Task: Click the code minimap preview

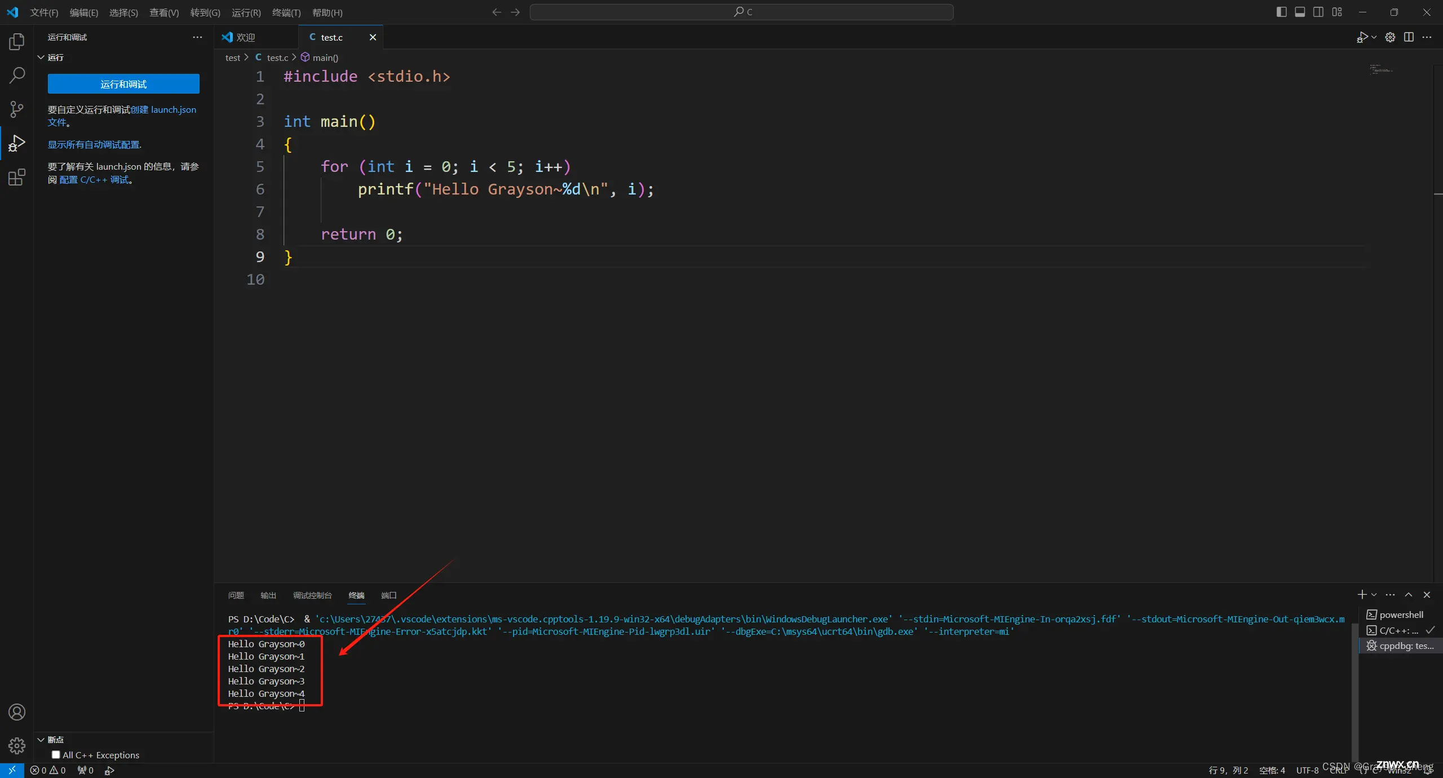Action: (x=1381, y=69)
